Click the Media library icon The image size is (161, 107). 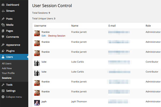[3, 25]
